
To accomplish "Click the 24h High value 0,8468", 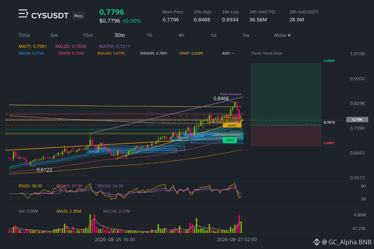I will point(202,20).
